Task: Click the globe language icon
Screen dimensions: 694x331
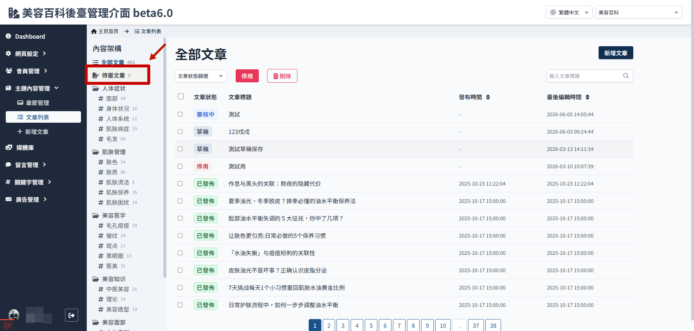Action: coord(553,12)
